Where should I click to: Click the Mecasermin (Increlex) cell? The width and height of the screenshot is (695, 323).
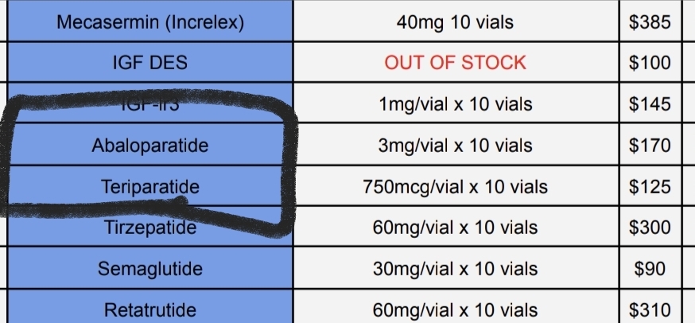pyautogui.click(x=150, y=21)
